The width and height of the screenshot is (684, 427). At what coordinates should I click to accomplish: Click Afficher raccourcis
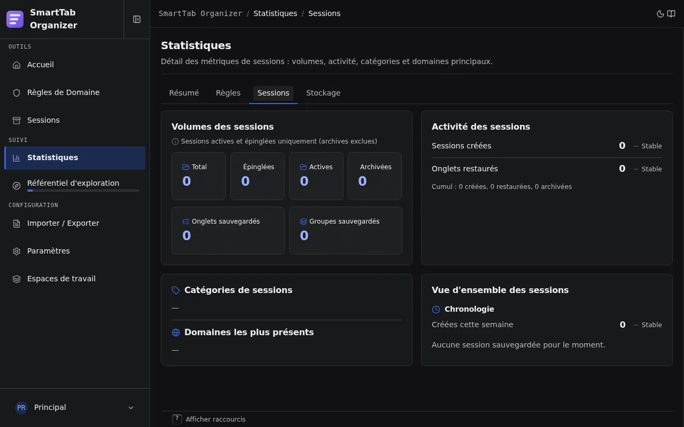[x=215, y=420]
